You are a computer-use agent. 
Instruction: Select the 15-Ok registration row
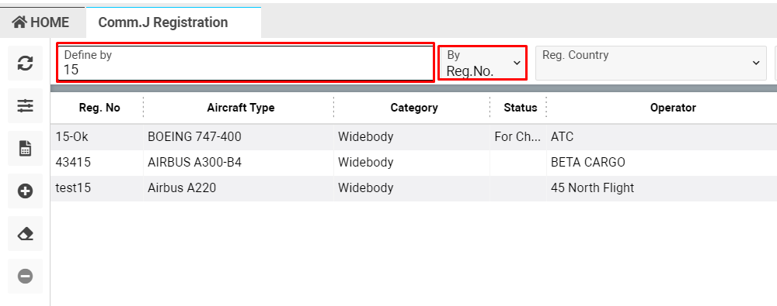click(x=414, y=137)
